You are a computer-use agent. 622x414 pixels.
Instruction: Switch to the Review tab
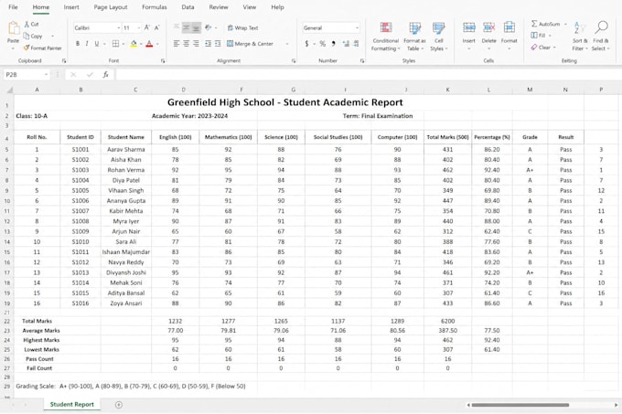[x=219, y=7]
